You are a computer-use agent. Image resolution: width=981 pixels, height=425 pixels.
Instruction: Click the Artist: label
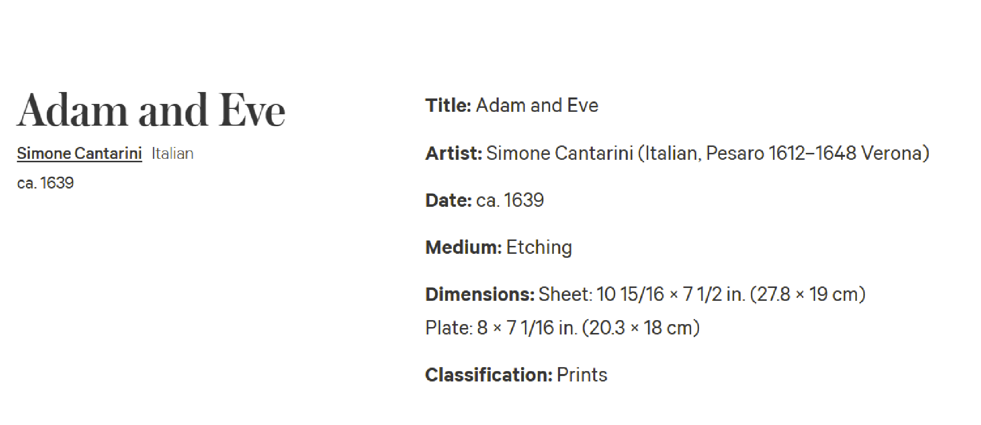click(454, 153)
